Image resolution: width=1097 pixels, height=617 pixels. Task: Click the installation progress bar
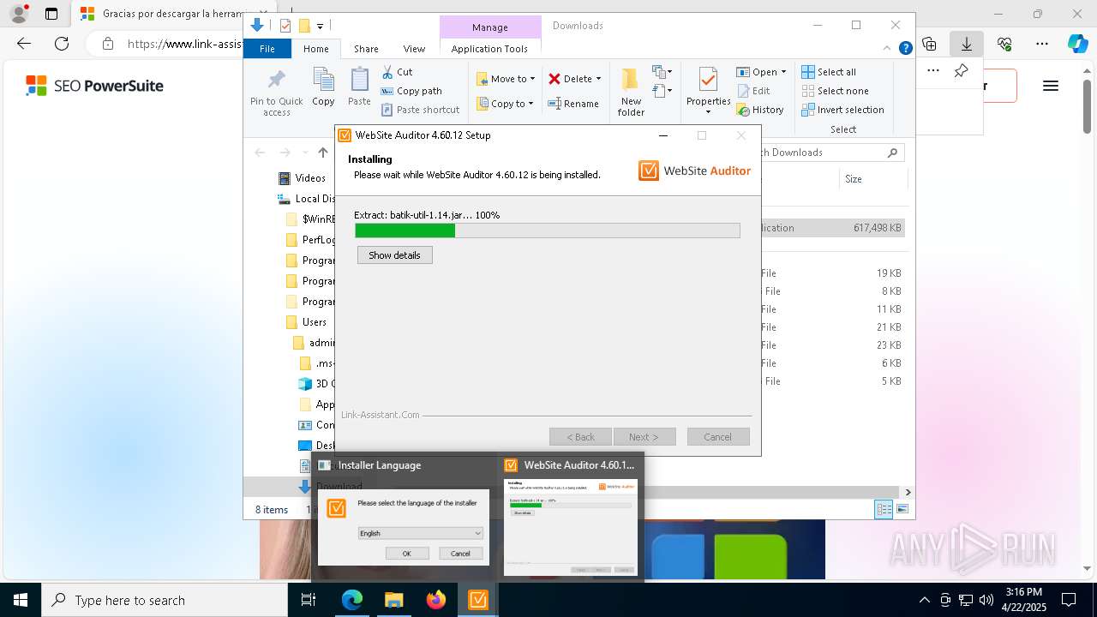click(547, 231)
